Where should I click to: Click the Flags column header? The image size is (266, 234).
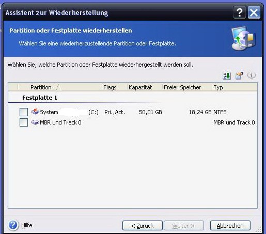(x=115, y=87)
